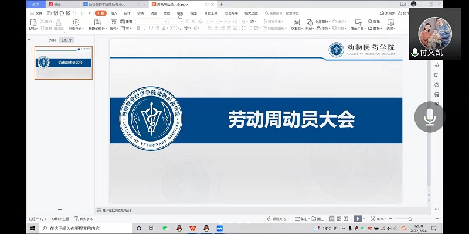Select the Text Box (文本框) tool
The width and height of the screenshot is (469, 234).
tap(296, 23)
